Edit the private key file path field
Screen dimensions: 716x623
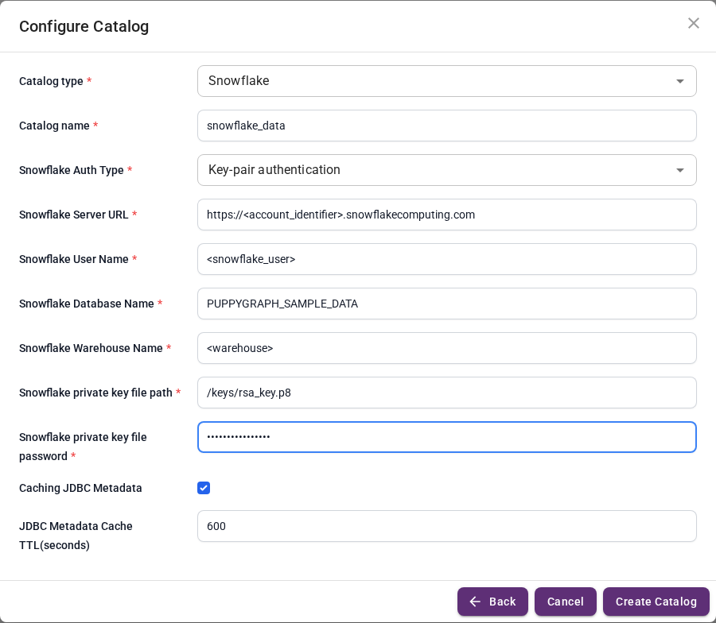point(446,393)
